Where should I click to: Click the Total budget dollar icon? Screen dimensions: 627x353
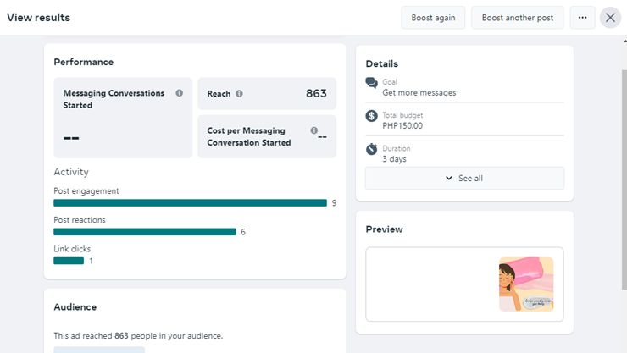[372, 116]
